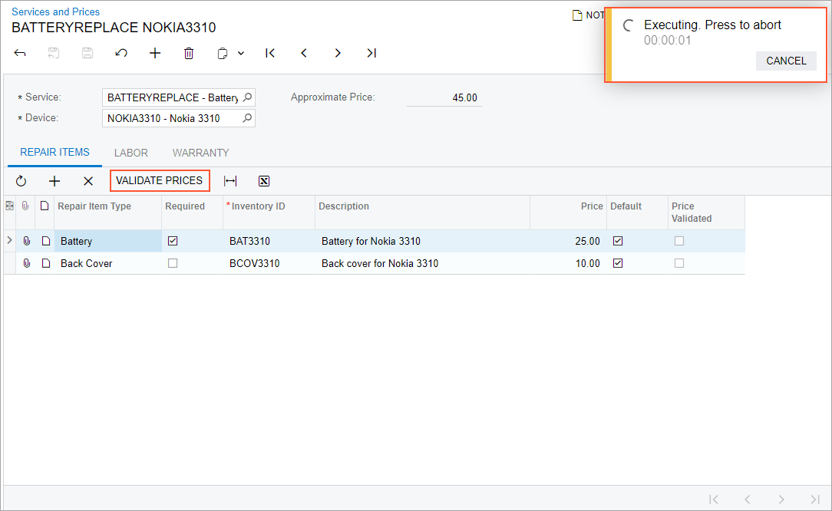The image size is (832, 511).
Task: Refresh the Repair Items grid
Action: click(x=21, y=181)
